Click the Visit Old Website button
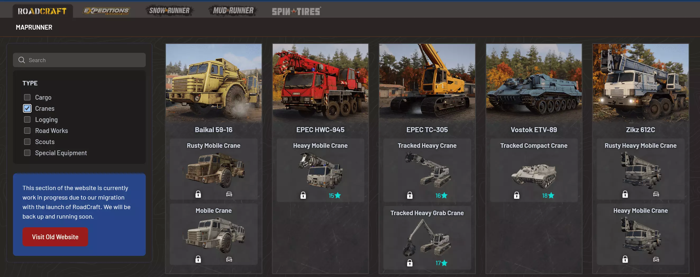Viewport: 700px width, 277px height. (55, 237)
